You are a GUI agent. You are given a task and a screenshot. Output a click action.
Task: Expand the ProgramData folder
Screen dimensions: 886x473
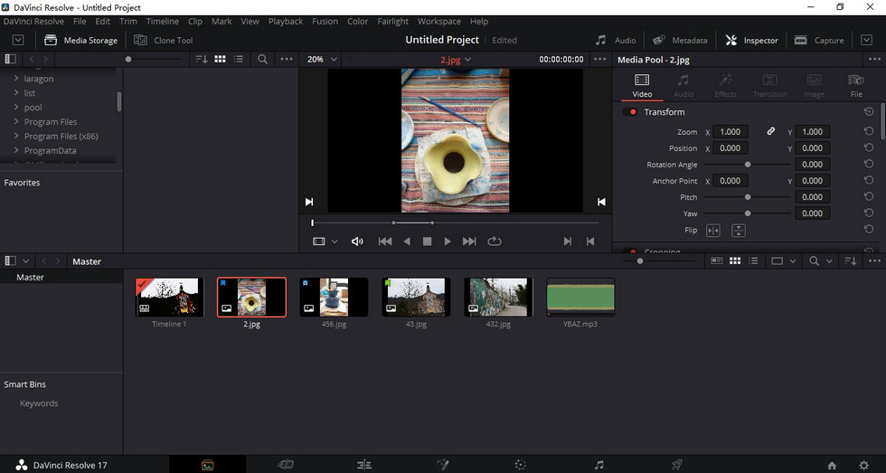coord(16,150)
